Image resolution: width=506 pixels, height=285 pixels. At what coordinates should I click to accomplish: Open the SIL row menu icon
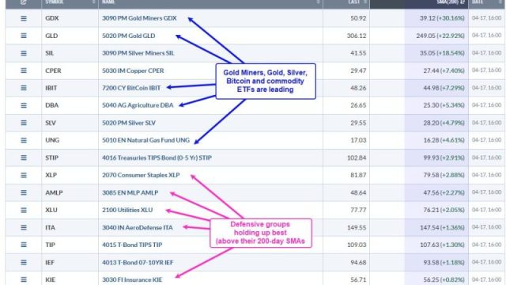[x=24, y=53]
